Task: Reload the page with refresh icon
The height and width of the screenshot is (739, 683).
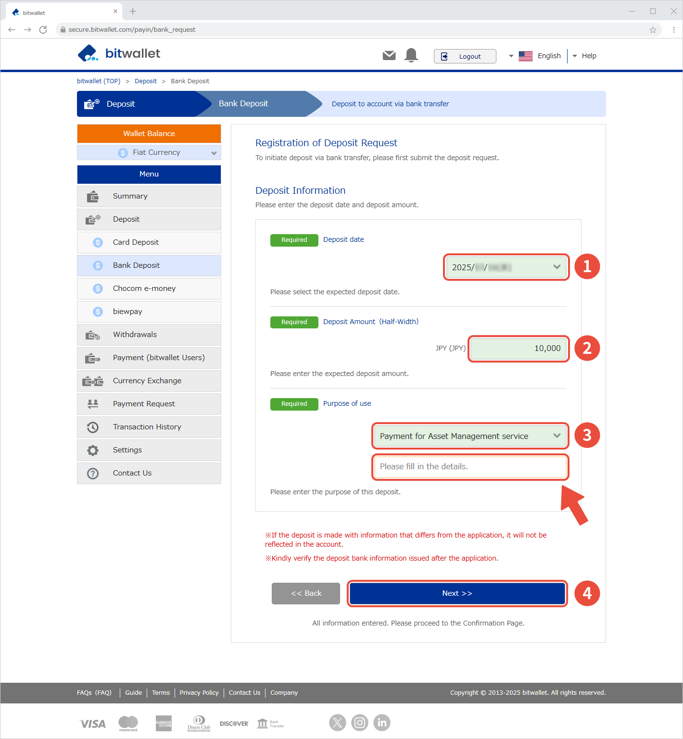Action: (43, 30)
